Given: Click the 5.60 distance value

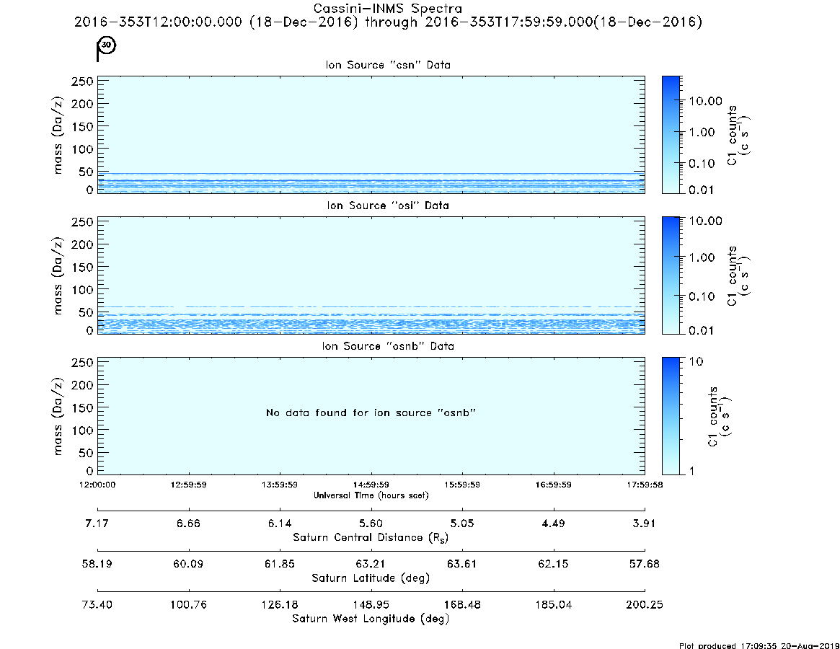Looking at the screenshot, I should coord(371,524).
